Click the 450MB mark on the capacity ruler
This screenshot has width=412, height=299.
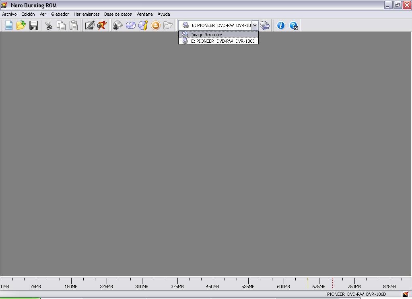click(212, 287)
